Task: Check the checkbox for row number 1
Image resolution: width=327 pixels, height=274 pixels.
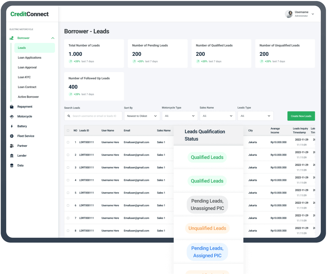Action: tap(68, 142)
